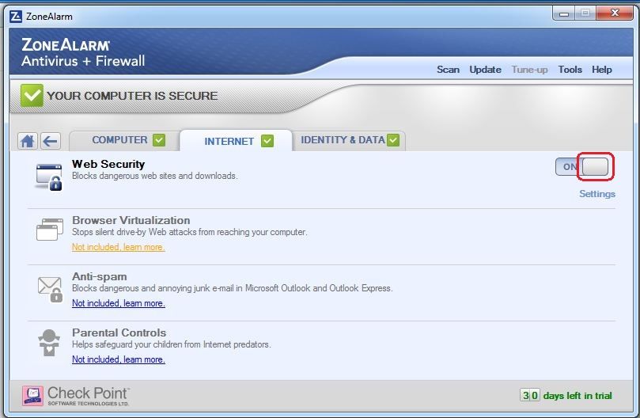Viewport: 640px width, 418px height.
Task: Click 'ZoneAlarm' title bar text
Action: [x=49, y=17]
